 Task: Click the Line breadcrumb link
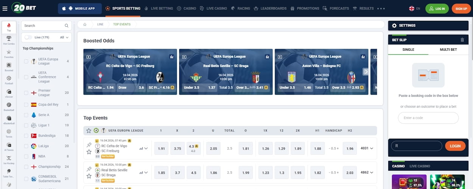coord(100,24)
